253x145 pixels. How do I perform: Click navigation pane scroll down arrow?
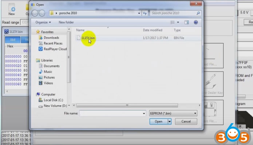click(x=69, y=105)
